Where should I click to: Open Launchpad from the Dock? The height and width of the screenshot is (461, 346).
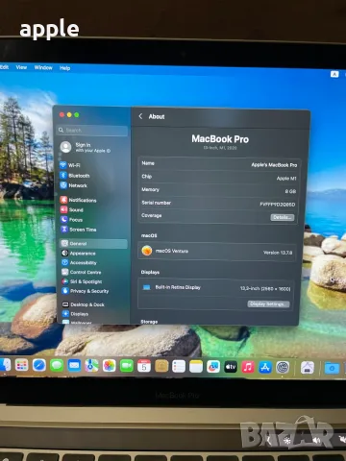tap(21, 365)
